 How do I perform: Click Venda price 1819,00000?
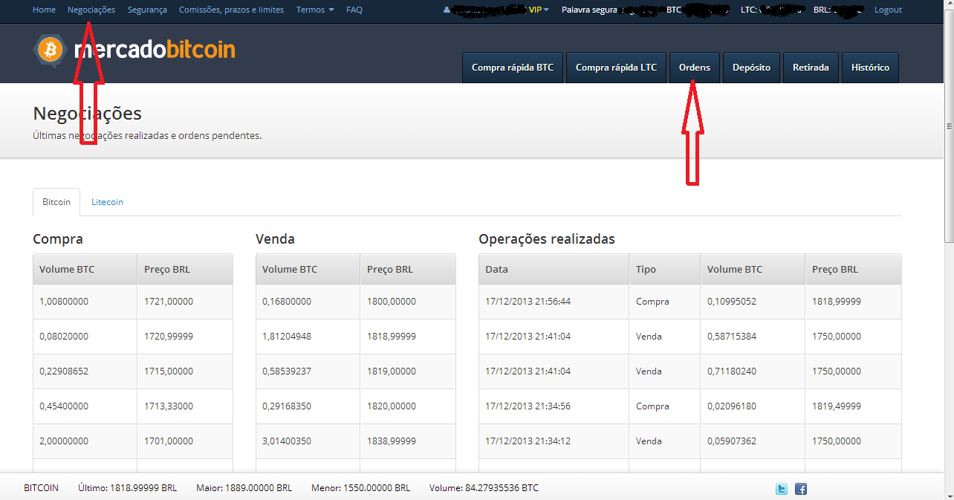tap(392, 371)
